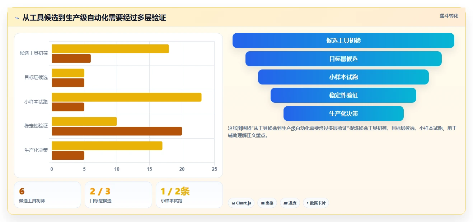Open the stat card showing 2 / 3

click(118, 195)
